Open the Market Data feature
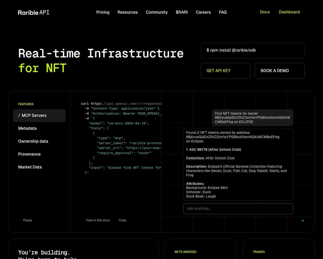This screenshot has height=259, width=323. 30,167
